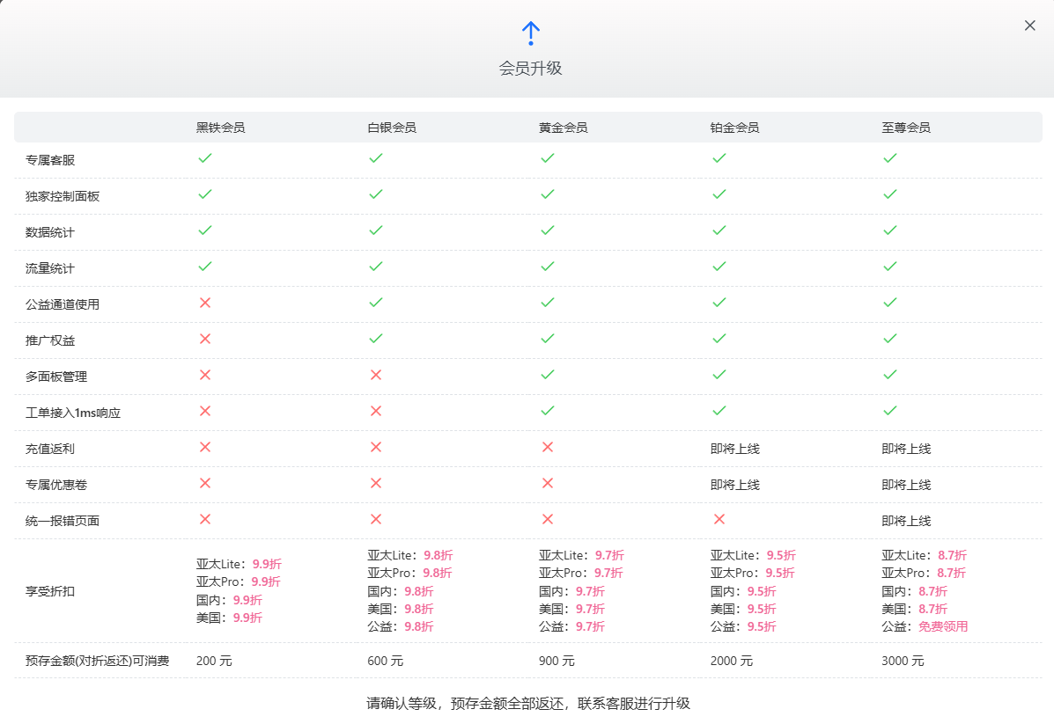Select the 至尊会员 column header
The image size is (1054, 724).
(906, 128)
